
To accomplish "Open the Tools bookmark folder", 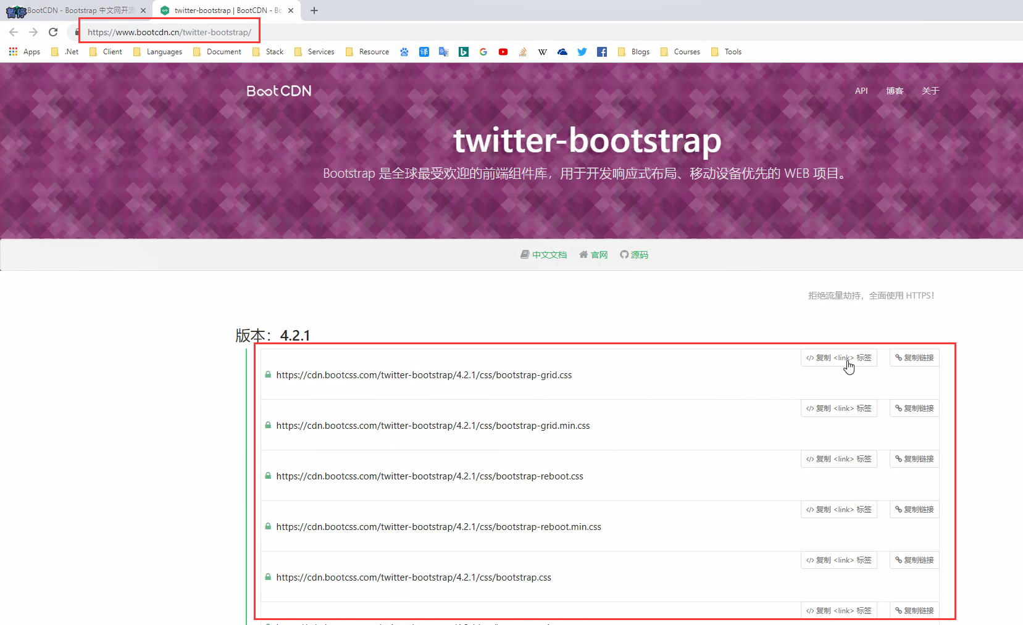I will click(726, 52).
